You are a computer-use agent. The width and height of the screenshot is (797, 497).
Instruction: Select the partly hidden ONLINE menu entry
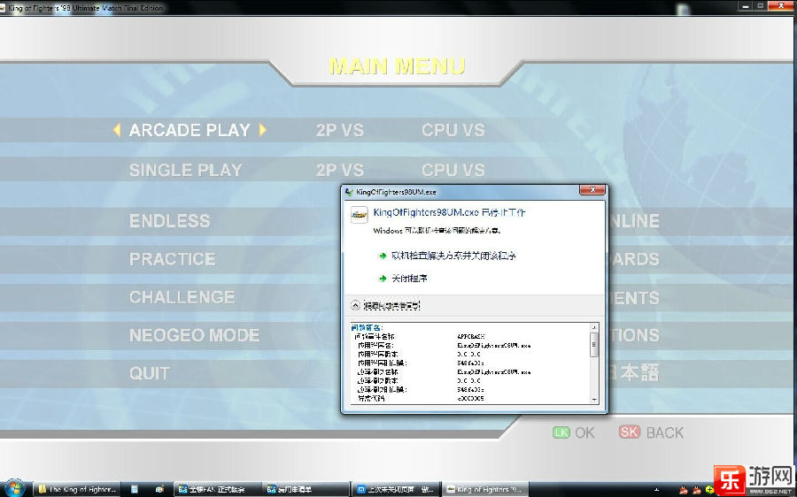click(634, 221)
